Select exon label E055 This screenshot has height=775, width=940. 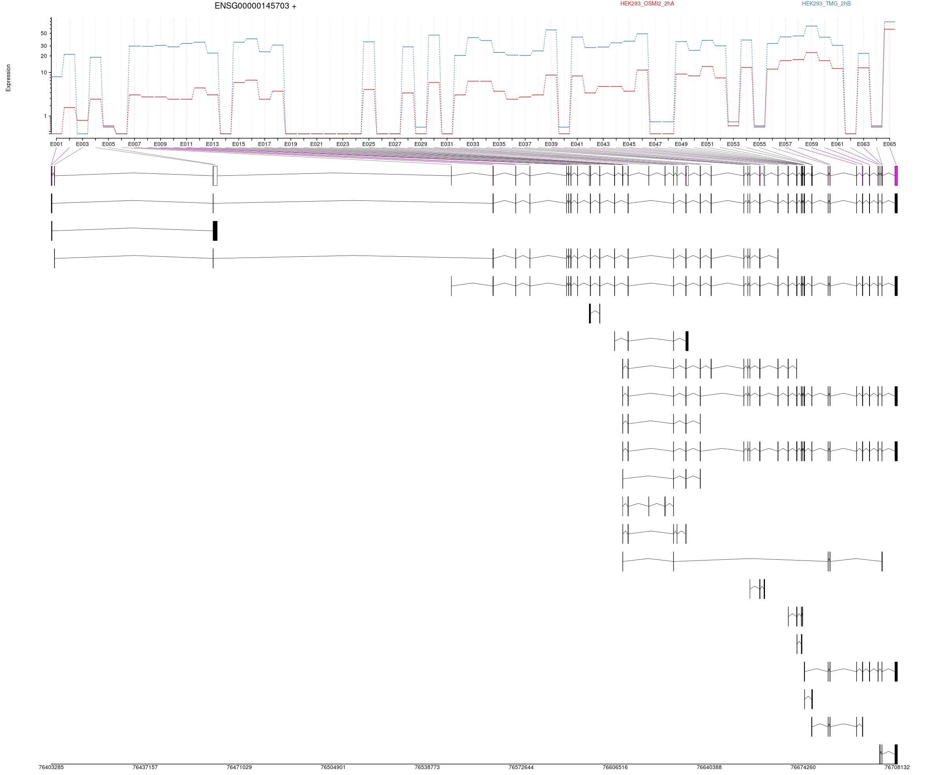tap(759, 144)
